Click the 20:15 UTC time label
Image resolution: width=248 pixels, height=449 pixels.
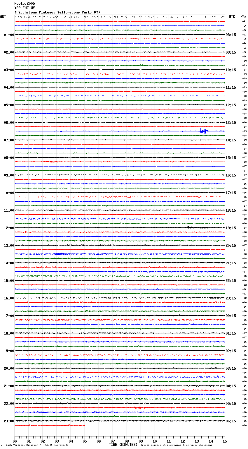[x=231, y=246]
